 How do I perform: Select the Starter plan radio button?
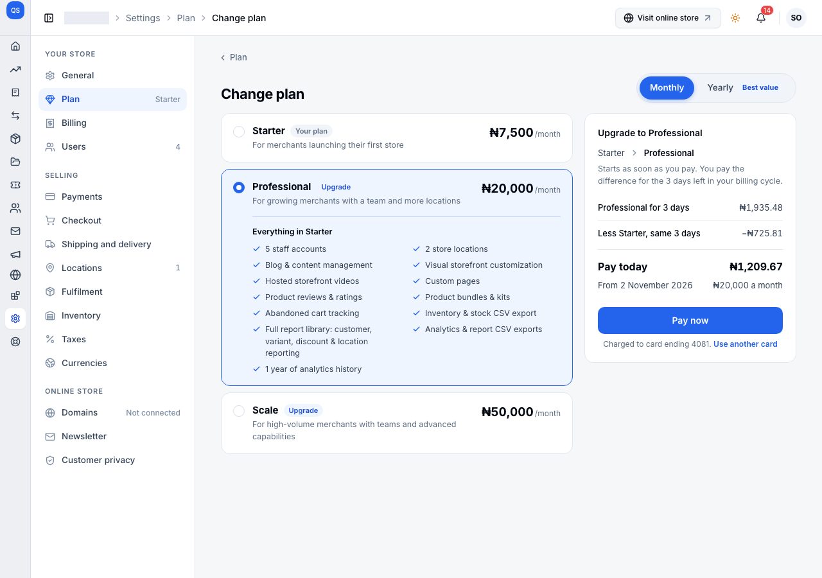pos(239,132)
